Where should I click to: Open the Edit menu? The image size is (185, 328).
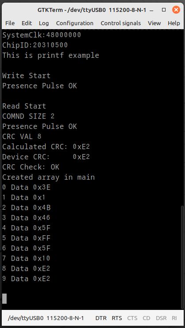pyautogui.click(x=27, y=23)
